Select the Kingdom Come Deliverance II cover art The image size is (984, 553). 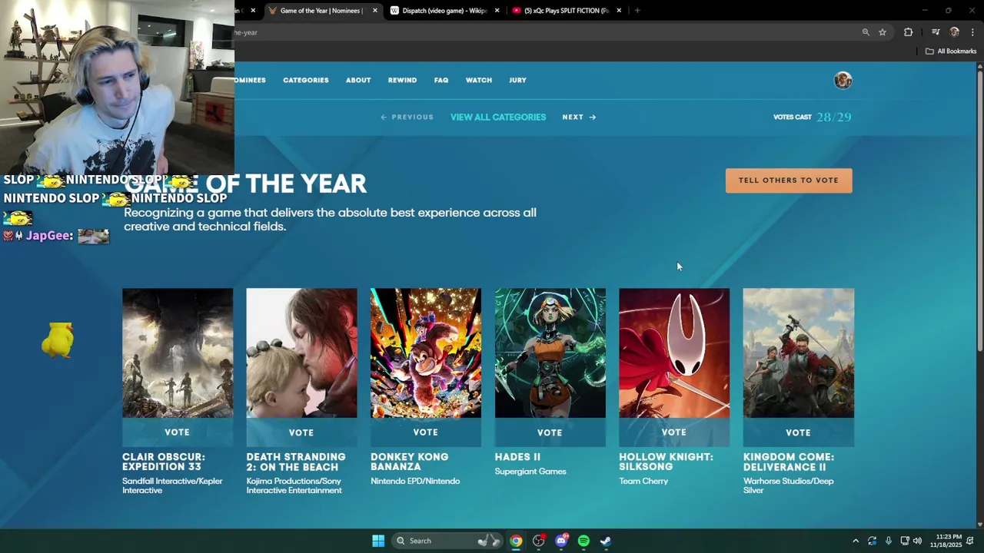(799, 353)
